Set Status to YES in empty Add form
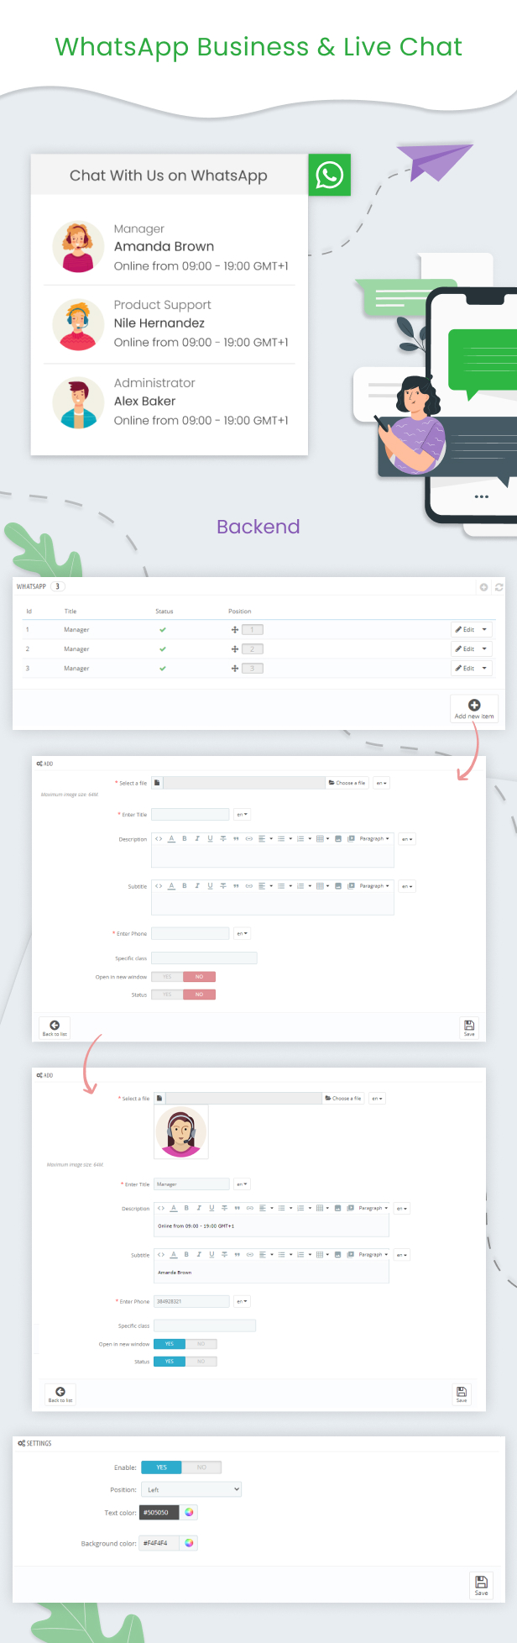The image size is (517, 1643). (x=167, y=995)
